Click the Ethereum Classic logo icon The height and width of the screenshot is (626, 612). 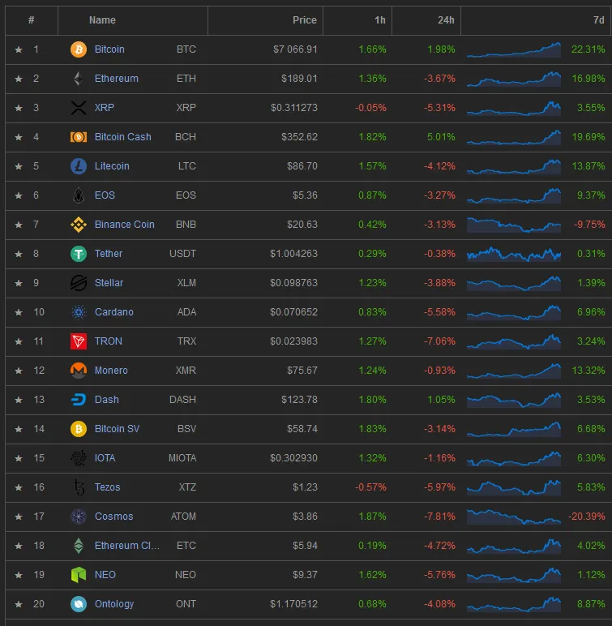(x=79, y=546)
